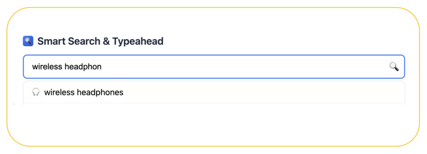Submit search using the magnifier icon
This screenshot has height=154, width=427.
pyautogui.click(x=394, y=66)
